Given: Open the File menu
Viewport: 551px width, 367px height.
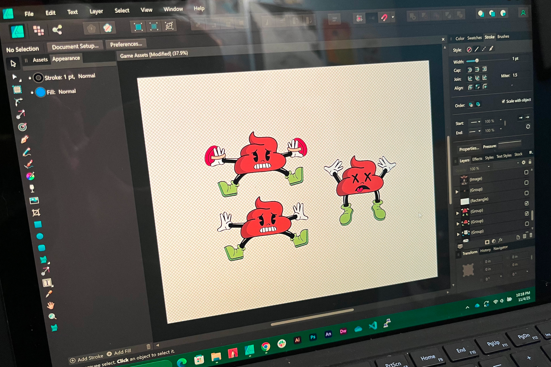Looking at the screenshot, I should tap(29, 14).
